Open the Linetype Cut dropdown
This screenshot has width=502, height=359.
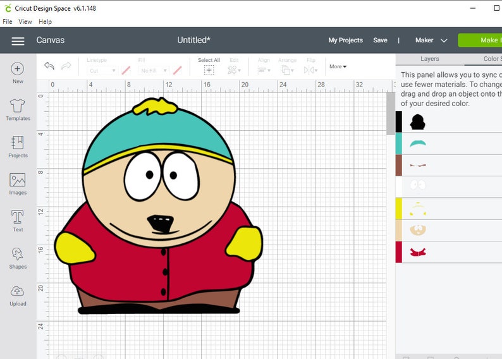click(x=102, y=70)
